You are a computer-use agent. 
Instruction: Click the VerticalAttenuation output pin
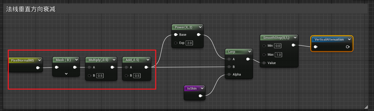pyautogui.click(x=348, y=47)
